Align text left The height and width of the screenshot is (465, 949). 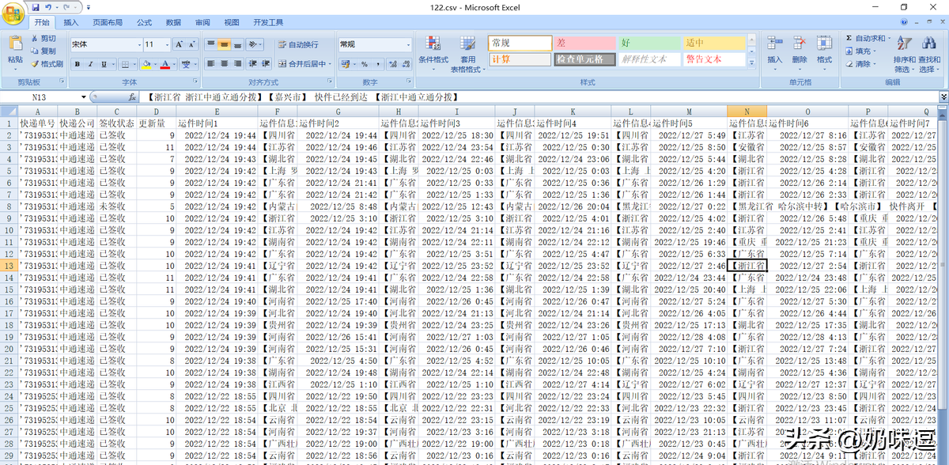(211, 64)
